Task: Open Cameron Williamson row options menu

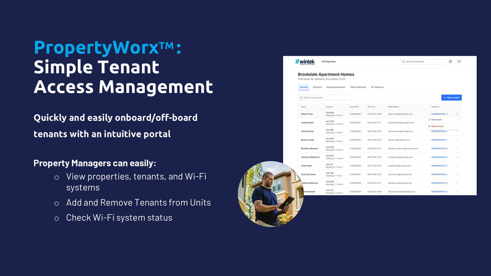Action: (x=457, y=157)
